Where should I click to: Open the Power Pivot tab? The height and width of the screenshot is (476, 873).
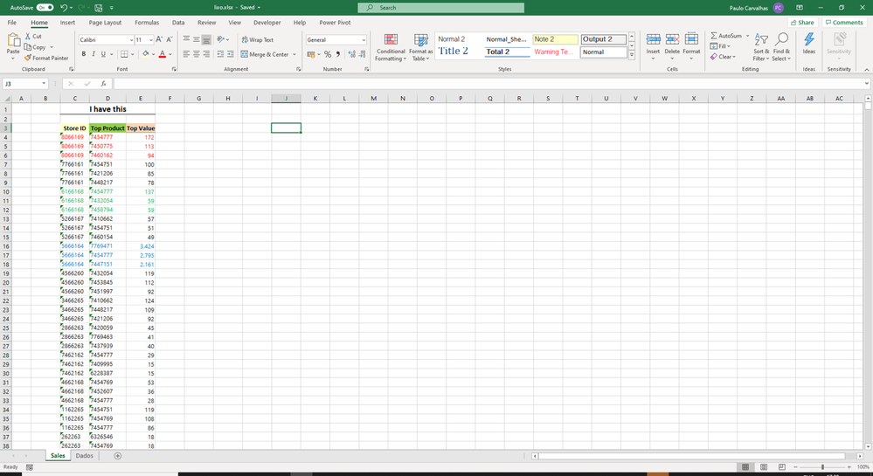point(336,23)
